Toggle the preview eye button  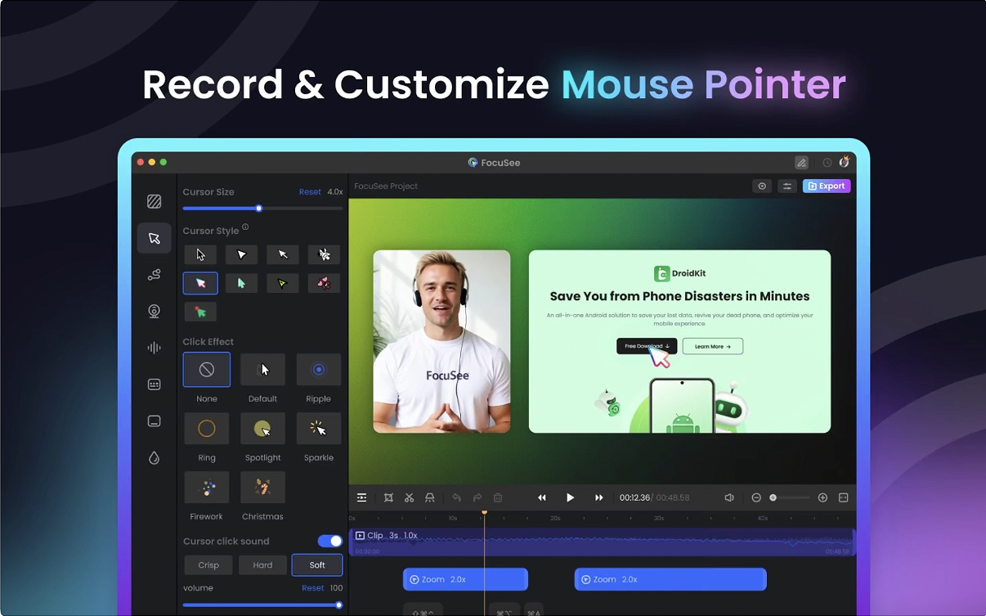762,187
